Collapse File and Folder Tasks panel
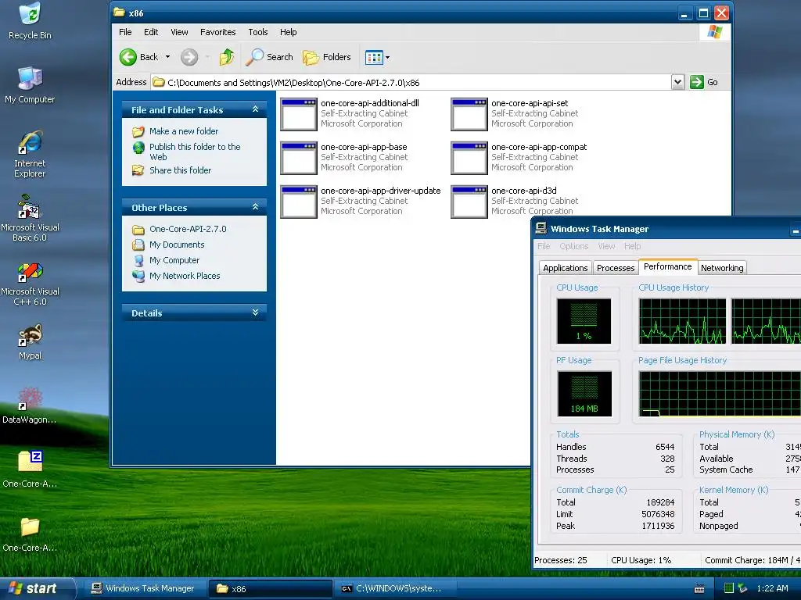Viewport: 801px width, 600px height. (256, 109)
